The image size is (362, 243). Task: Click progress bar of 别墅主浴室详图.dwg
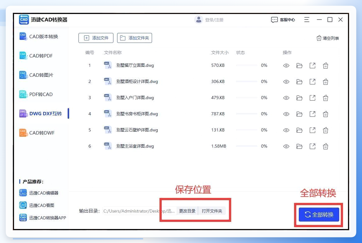point(246,146)
